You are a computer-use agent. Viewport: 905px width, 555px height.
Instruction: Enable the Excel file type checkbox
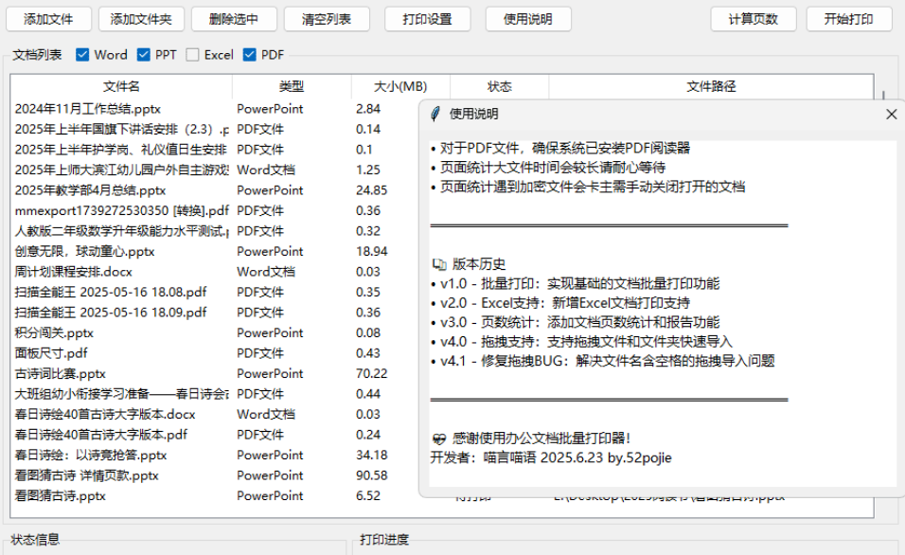[x=193, y=55]
